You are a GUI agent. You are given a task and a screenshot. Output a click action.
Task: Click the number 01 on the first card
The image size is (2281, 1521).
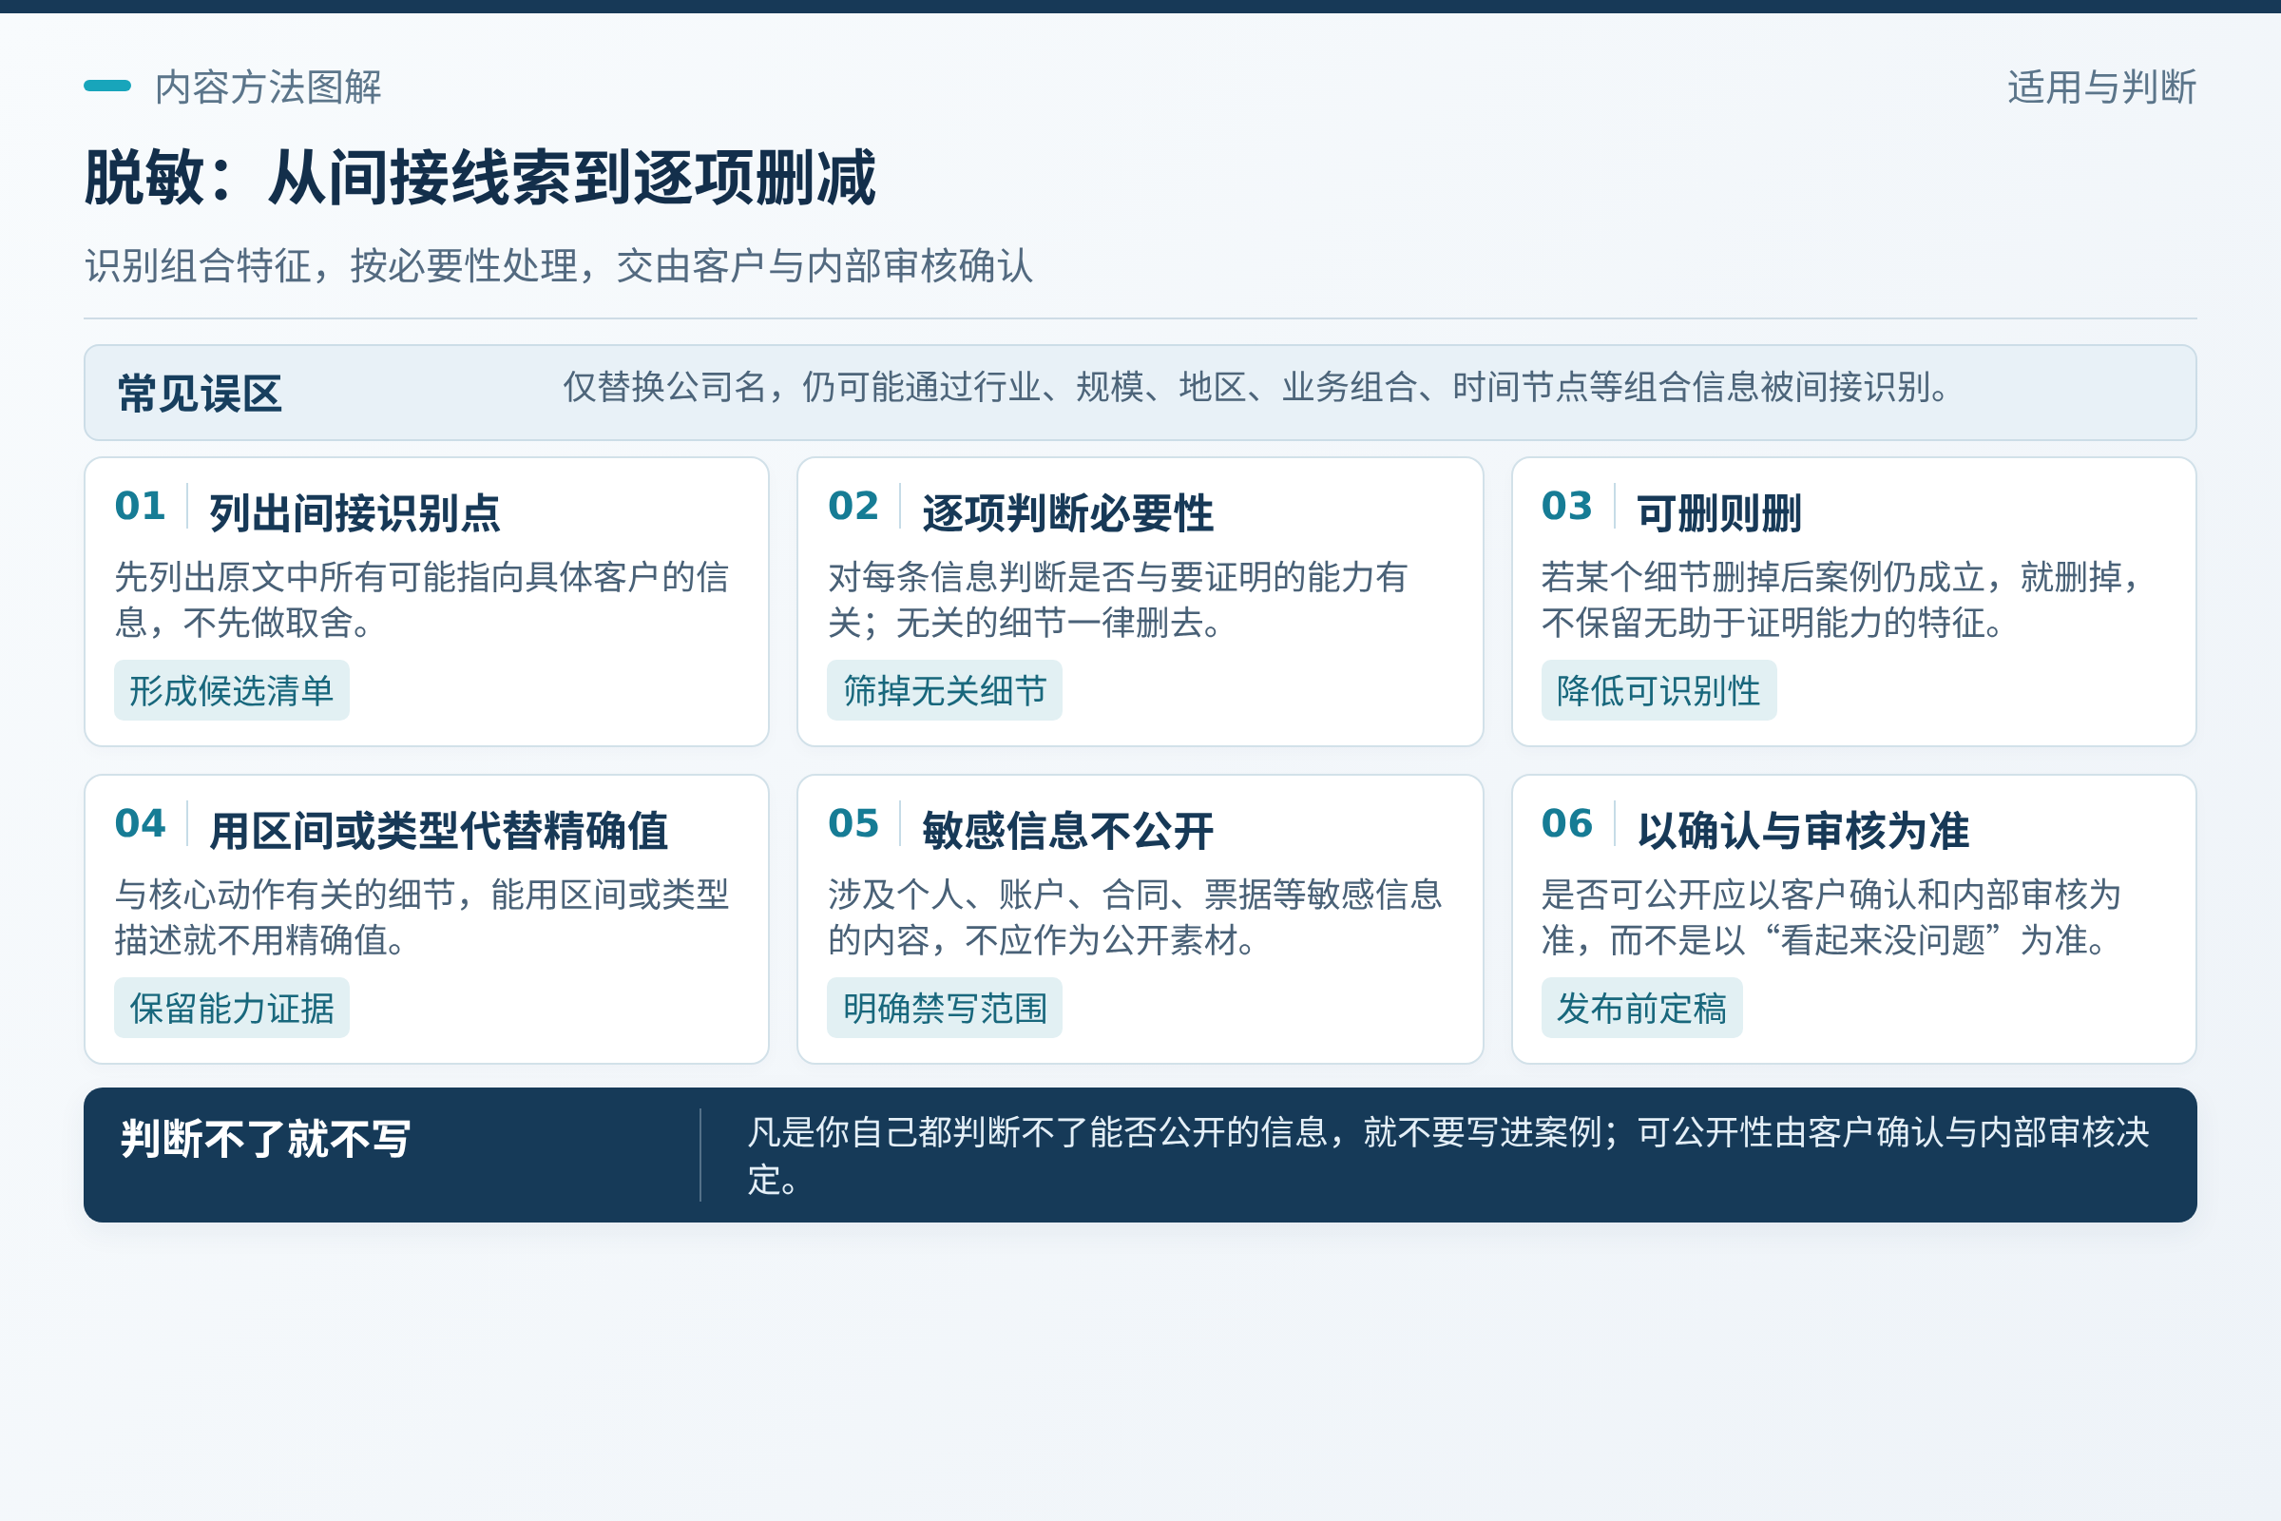[140, 506]
